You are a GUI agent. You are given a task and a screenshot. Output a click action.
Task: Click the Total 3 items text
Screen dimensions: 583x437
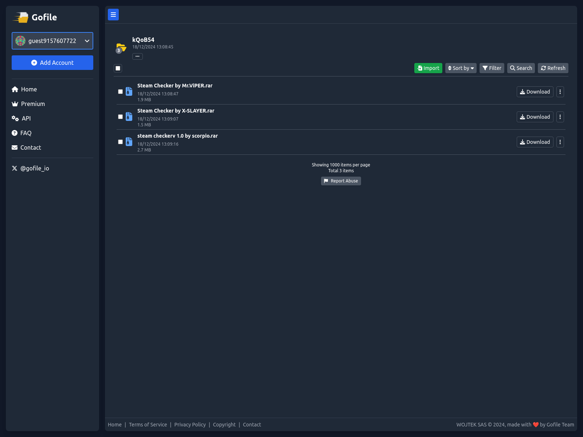point(341,171)
